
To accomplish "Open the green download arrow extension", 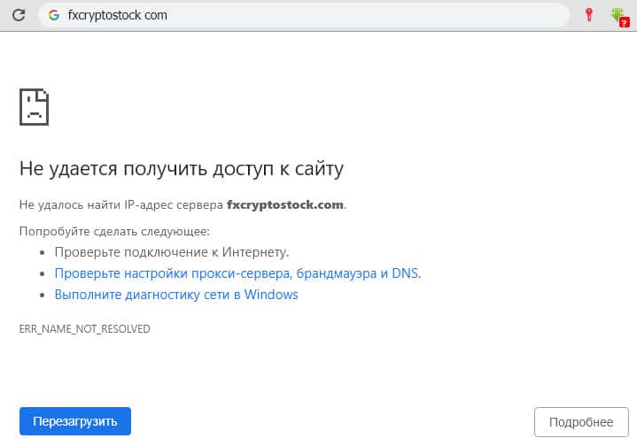I will 618,14.
